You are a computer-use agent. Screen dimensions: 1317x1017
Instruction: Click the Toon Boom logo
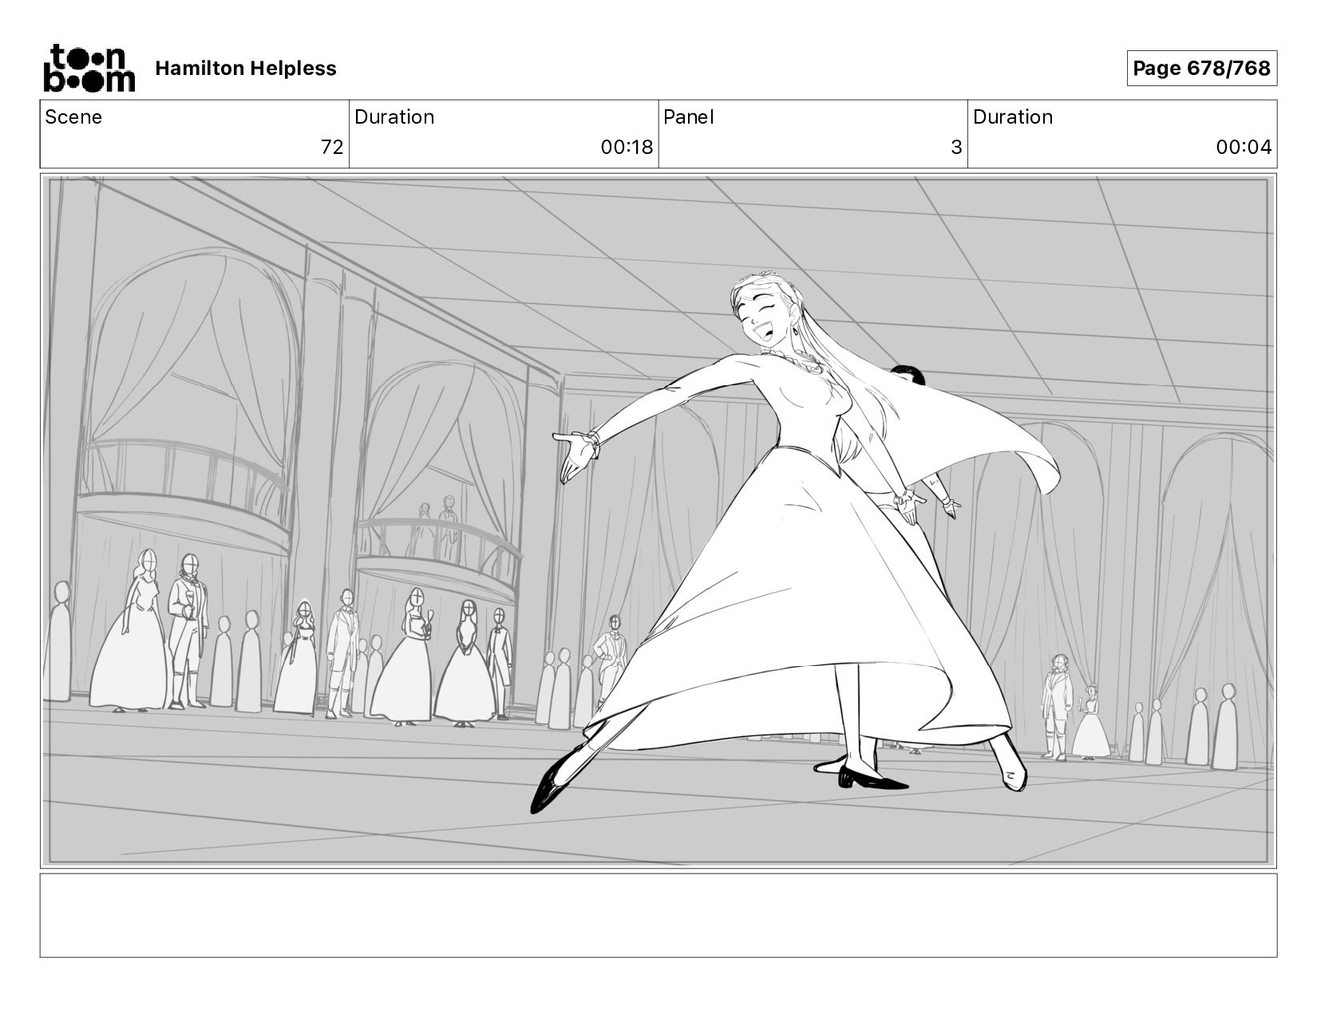pos(89,69)
